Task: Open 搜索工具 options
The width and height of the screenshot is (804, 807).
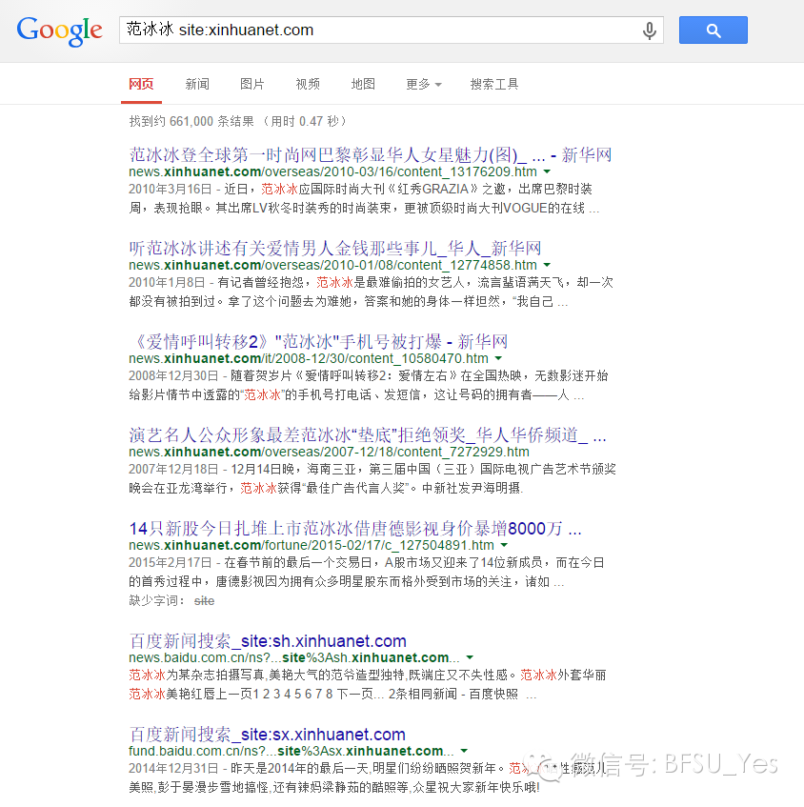Action: pyautogui.click(x=494, y=84)
